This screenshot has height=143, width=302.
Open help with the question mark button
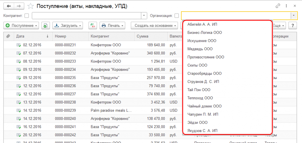[293, 25]
